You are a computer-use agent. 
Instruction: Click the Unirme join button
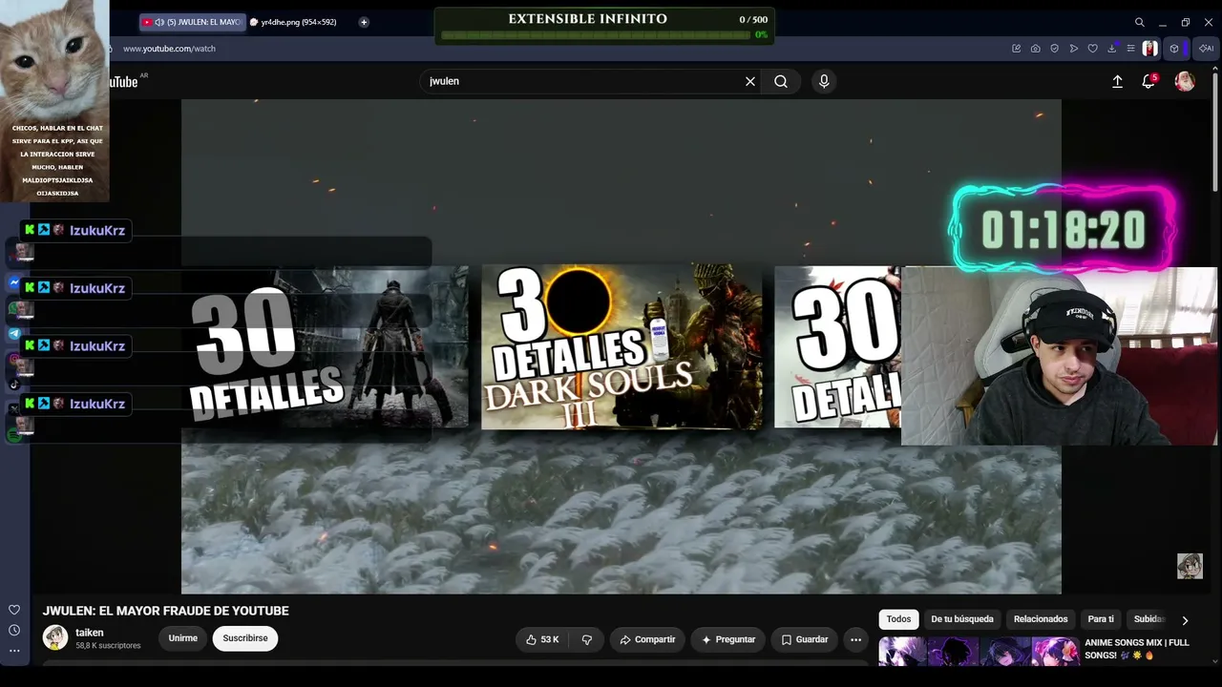click(x=183, y=638)
